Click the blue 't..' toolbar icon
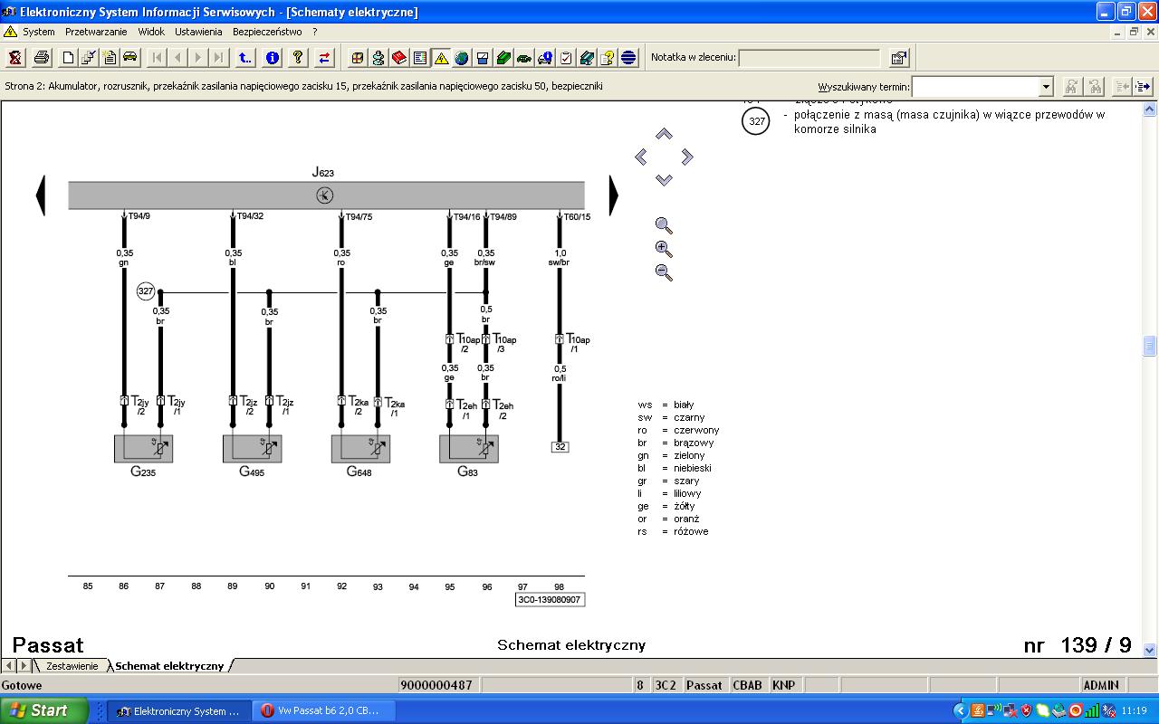1159x724 pixels. click(x=244, y=58)
